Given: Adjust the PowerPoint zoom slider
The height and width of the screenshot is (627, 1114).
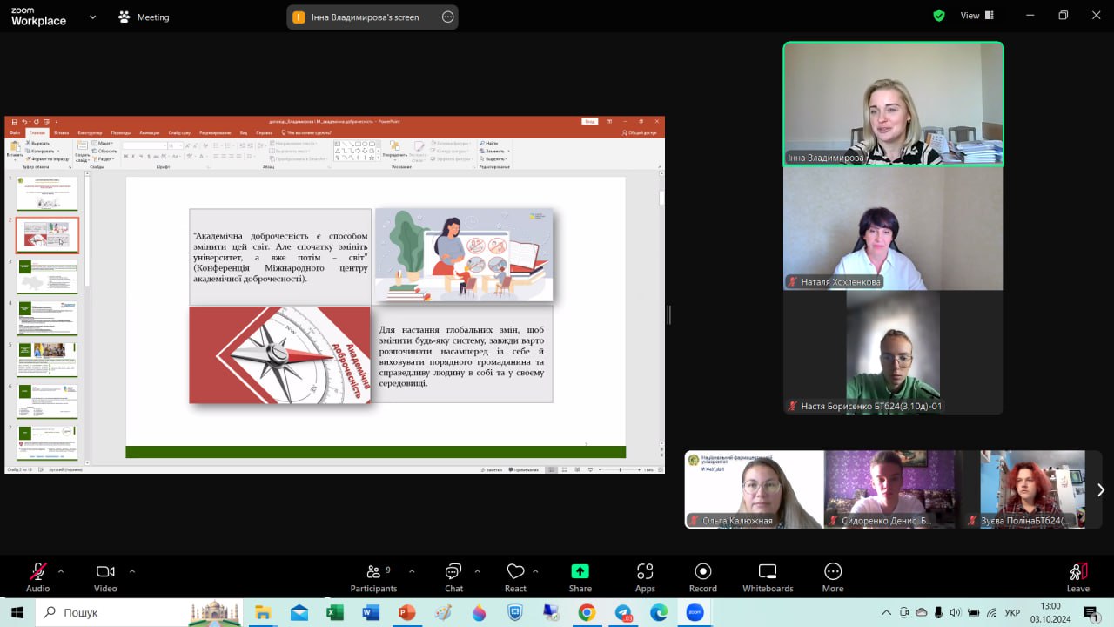Looking at the screenshot, I should [620, 469].
